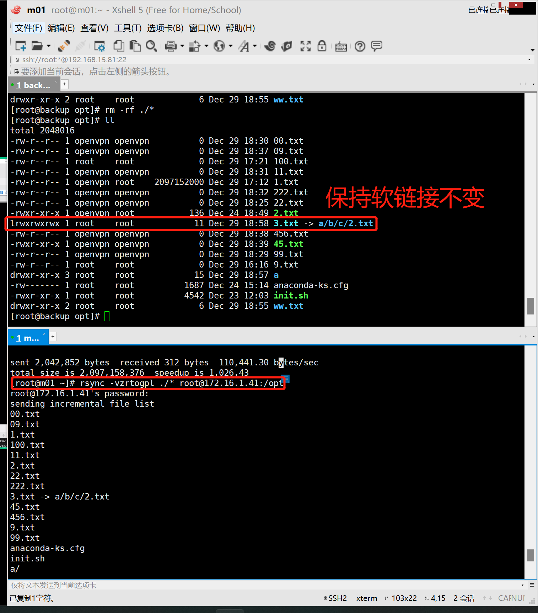538x613 pixels.
Task: Click 'anaconda-ks.cfg' in upper terminal listing
Action: pos(311,285)
